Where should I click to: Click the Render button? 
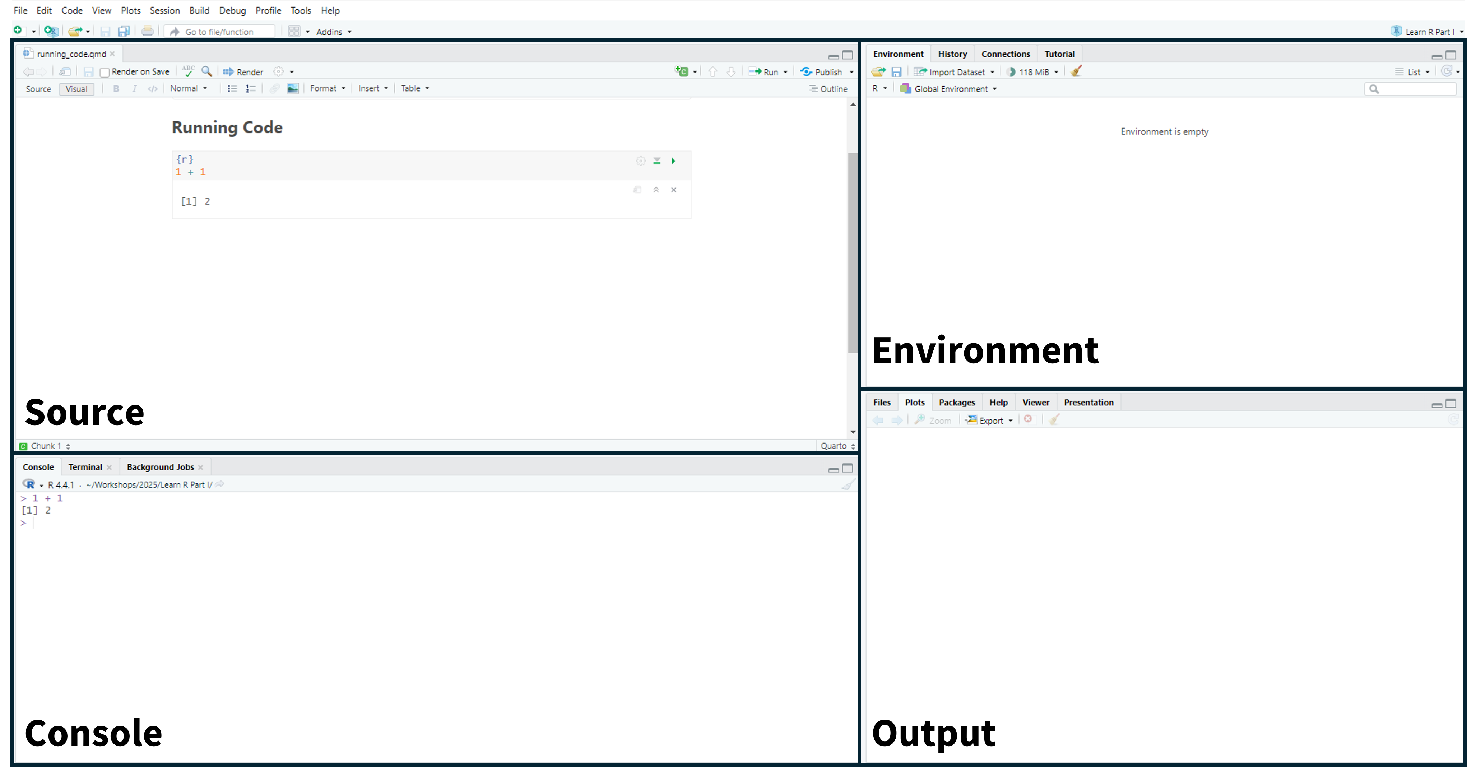pyautogui.click(x=243, y=72)
